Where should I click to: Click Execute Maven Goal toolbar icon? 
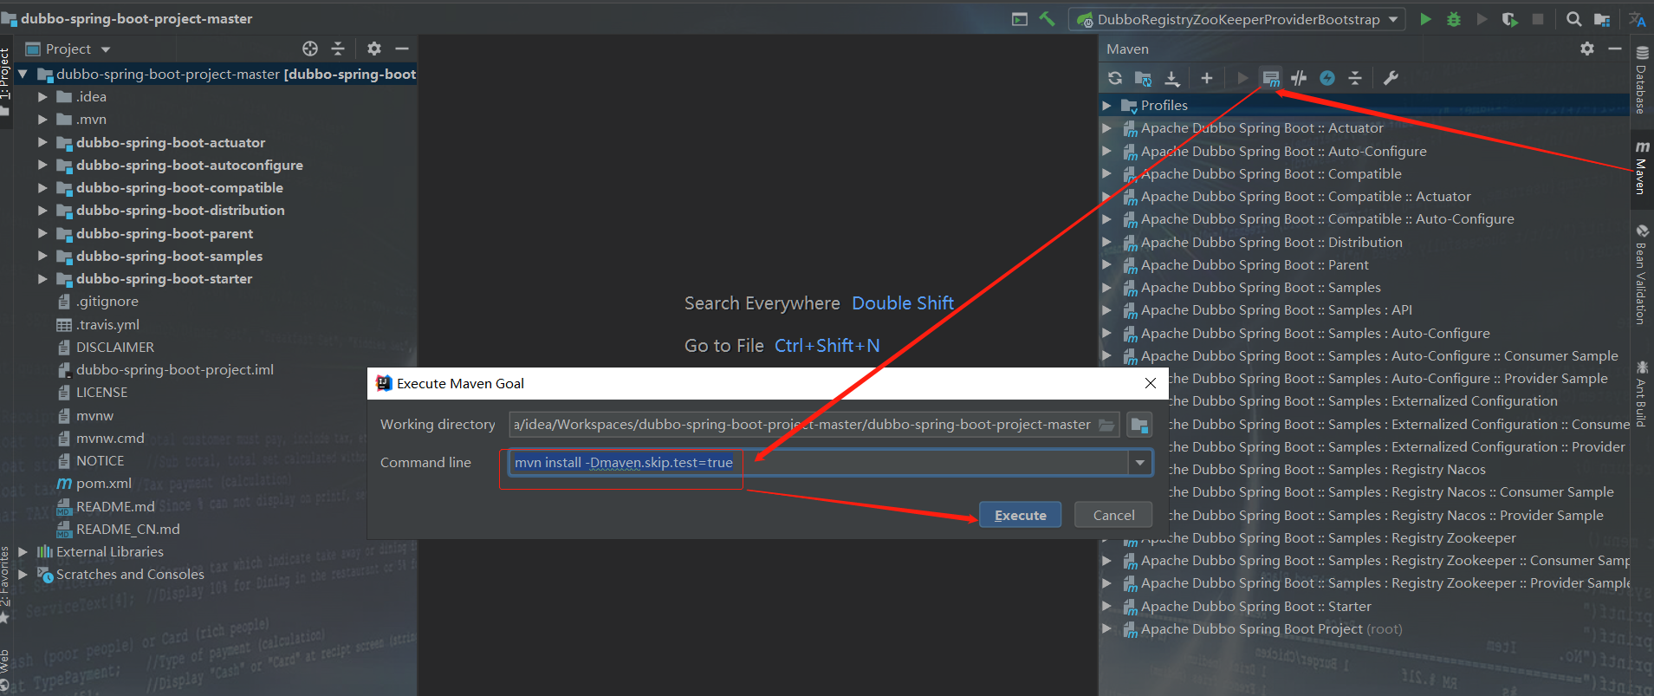1271,78
